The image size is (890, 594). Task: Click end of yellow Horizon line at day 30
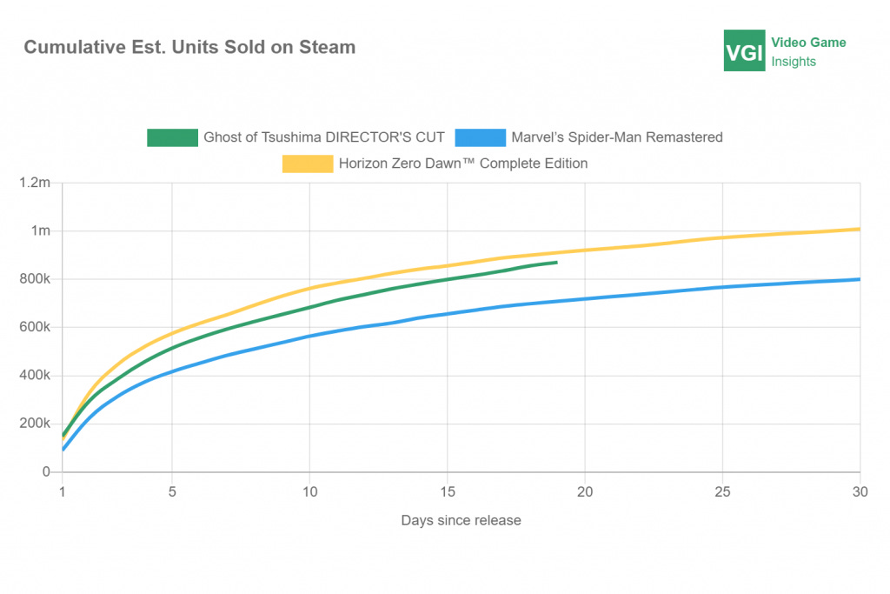click(859, 230)
